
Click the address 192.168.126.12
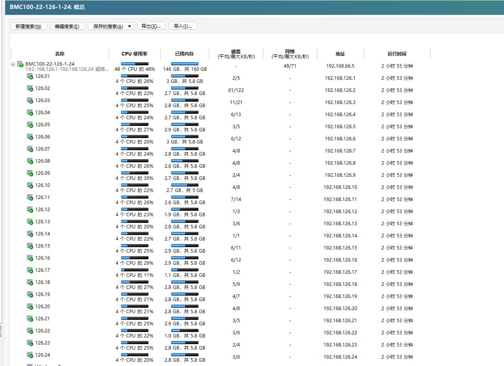(340, 212)
